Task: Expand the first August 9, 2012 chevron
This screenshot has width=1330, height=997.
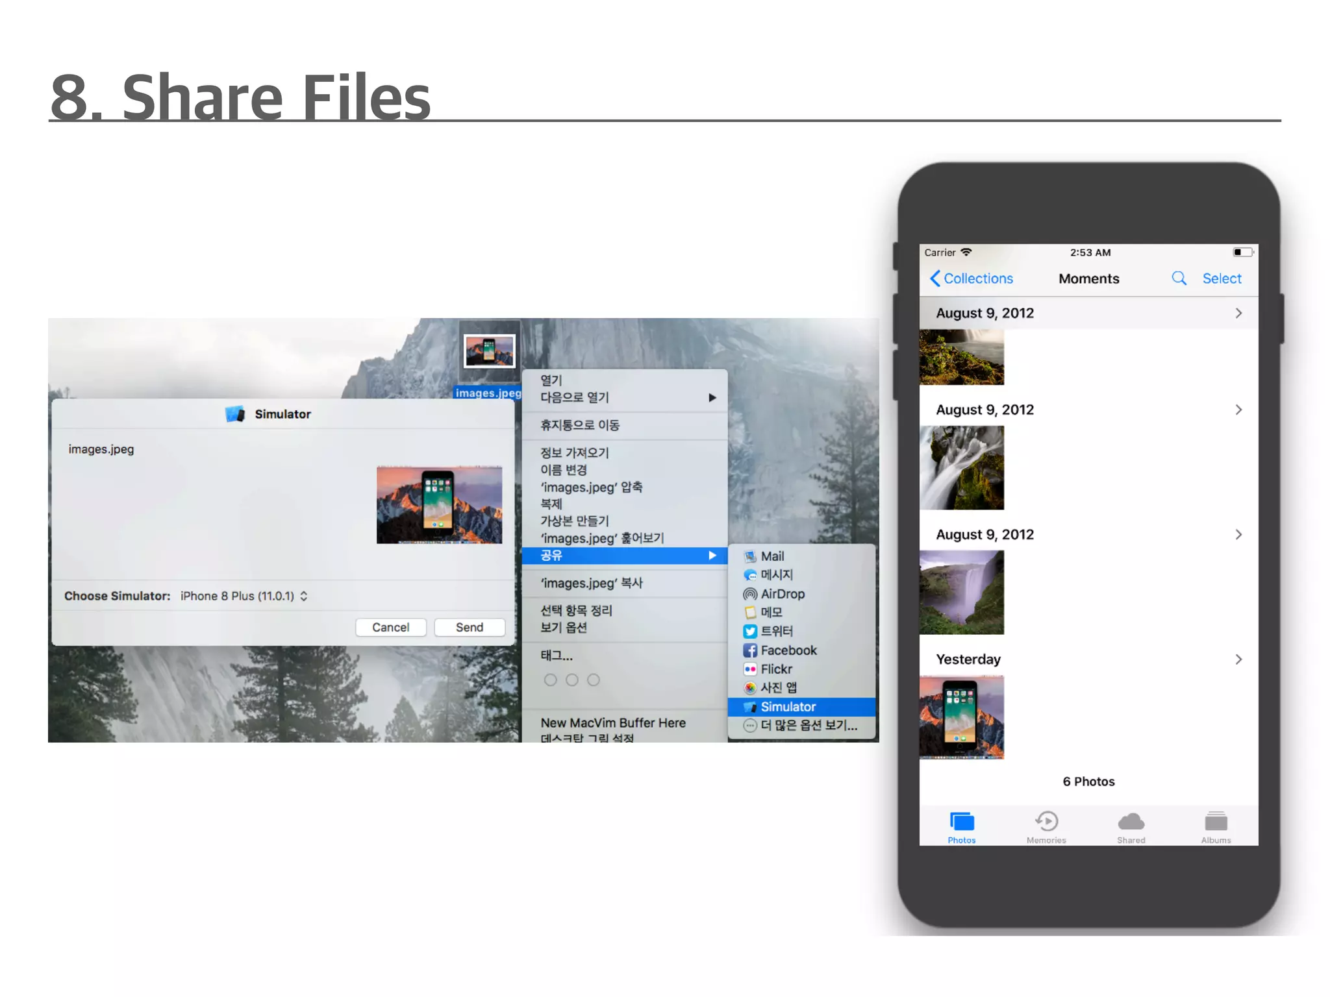Action: pyautogui.click(x=1238, y=314)
